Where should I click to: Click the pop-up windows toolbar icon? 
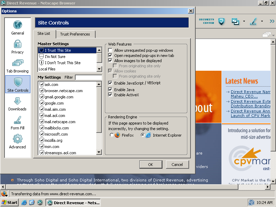[235, 21]
